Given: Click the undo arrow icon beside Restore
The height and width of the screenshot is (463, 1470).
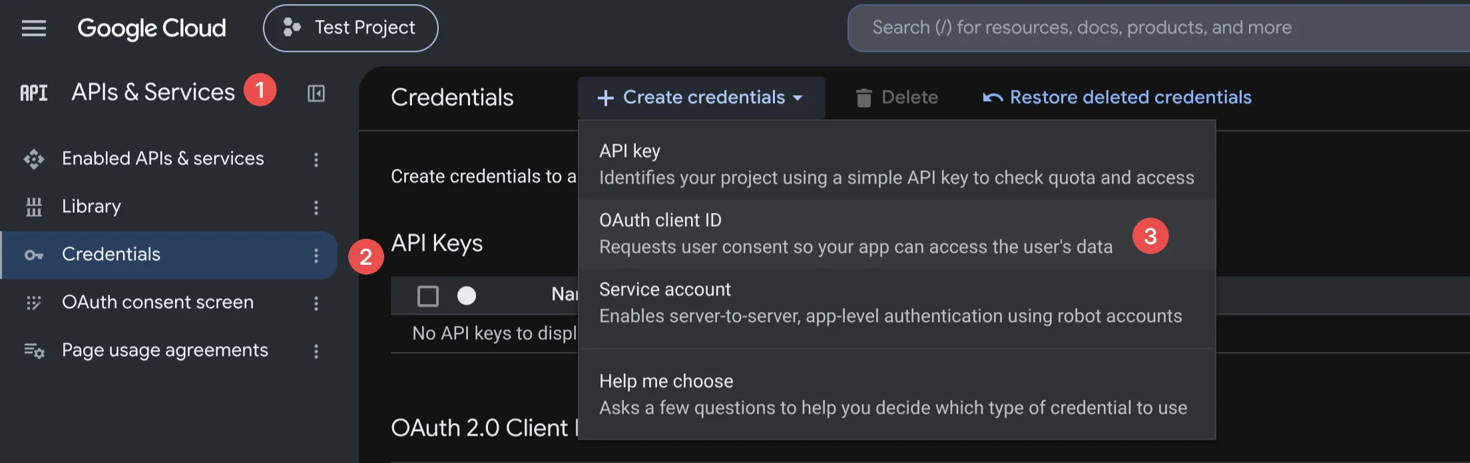Looking at the screenshot, I should click(993, 98).
